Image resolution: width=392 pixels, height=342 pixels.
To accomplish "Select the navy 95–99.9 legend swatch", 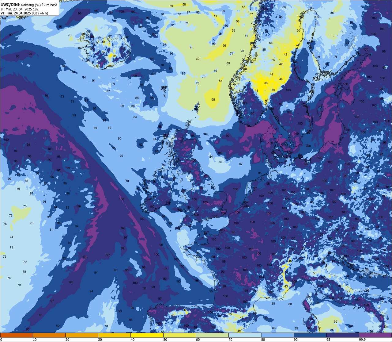I will coord(343,335).
